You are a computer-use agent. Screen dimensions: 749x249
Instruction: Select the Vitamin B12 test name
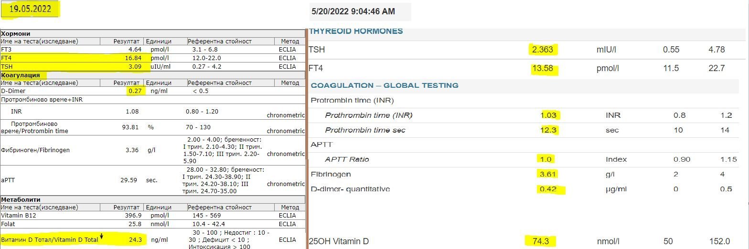[19, 216]
